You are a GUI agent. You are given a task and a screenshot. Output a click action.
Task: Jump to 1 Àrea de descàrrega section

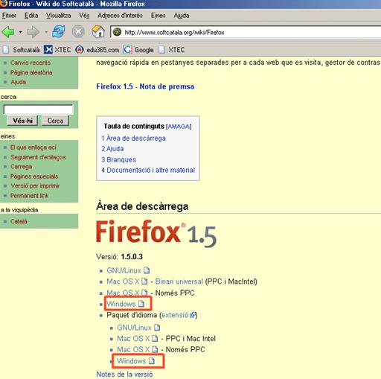pyautogui.click(x=133, y=138)
